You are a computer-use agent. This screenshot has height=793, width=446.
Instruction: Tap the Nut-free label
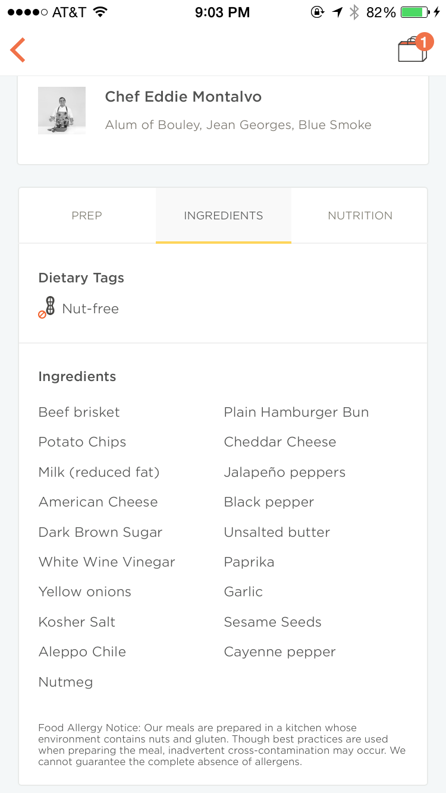(x=90, y=309)
